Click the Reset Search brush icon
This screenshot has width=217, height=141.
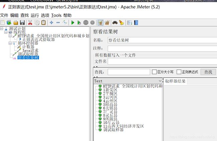click(122, 23)
